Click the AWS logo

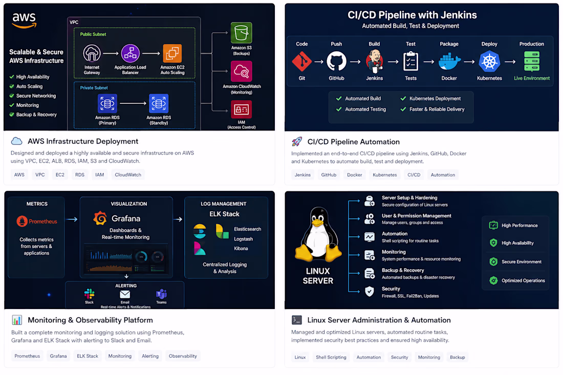pos(24,20)
